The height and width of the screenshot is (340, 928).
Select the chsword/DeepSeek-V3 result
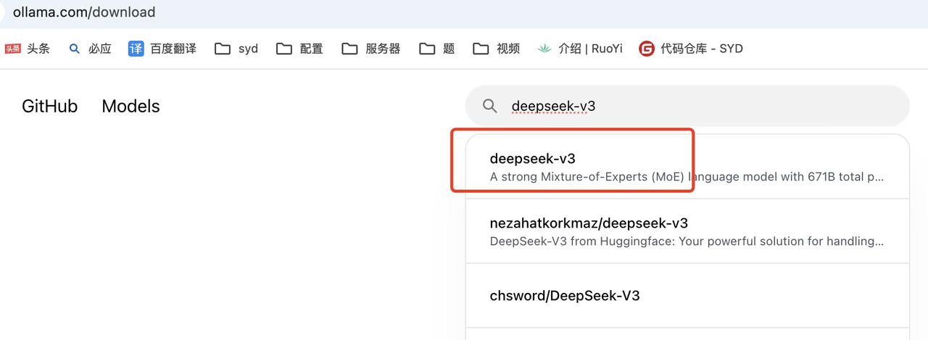point(687,295)
